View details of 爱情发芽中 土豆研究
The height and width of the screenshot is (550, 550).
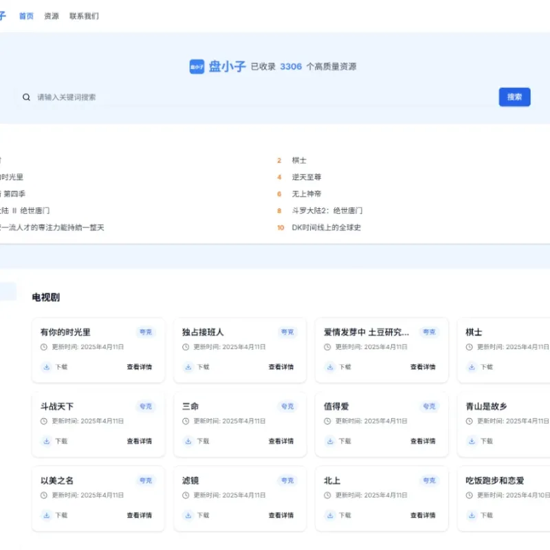point(423,367)
